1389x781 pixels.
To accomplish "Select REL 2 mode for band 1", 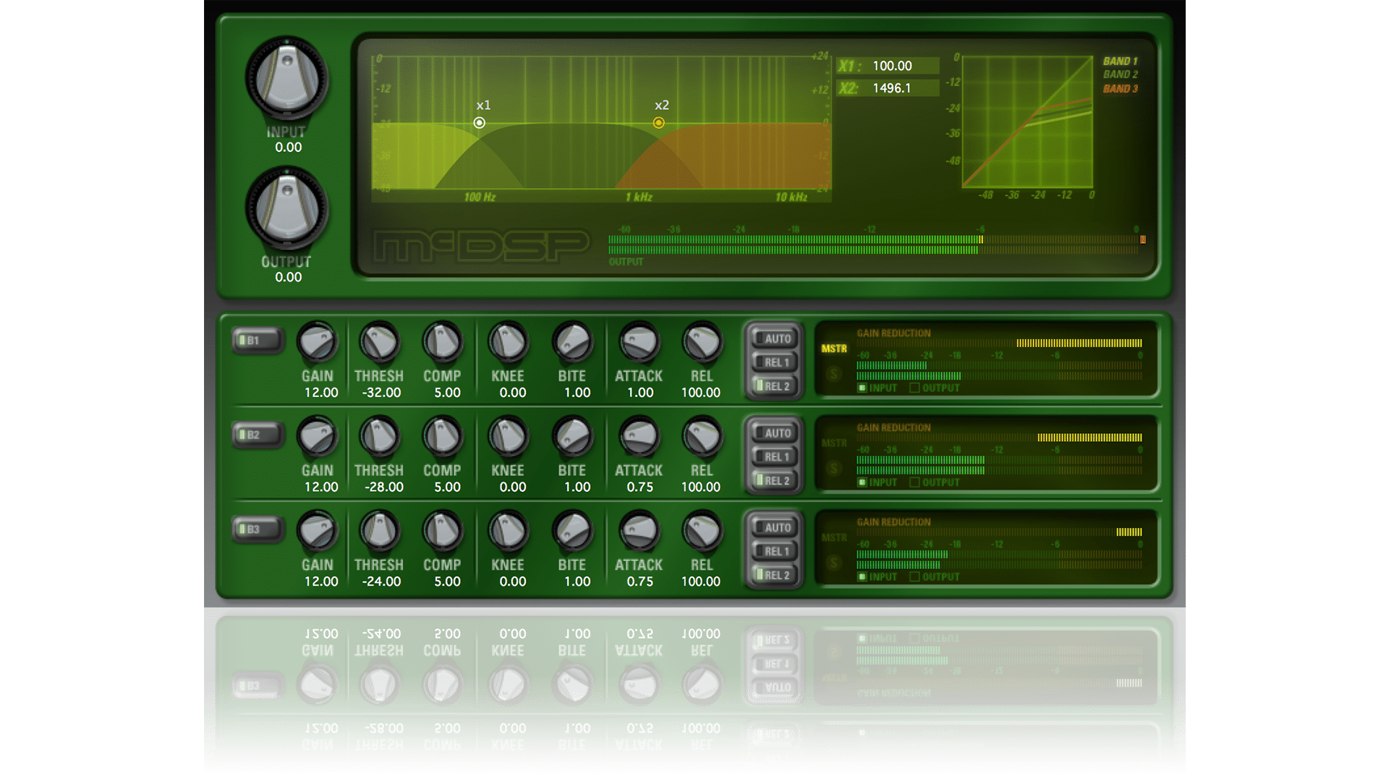I will [773, 386].
